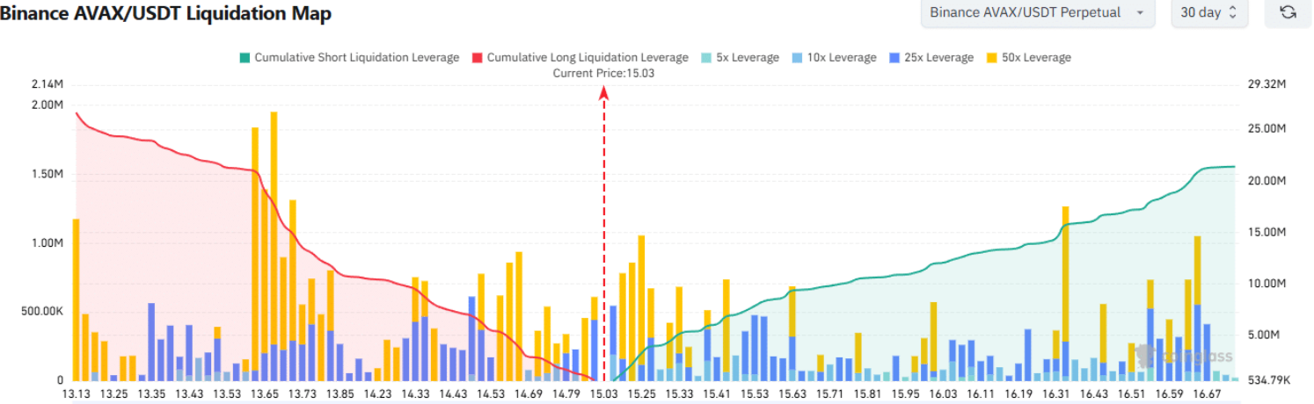The height and width of the screenshot is (404, 1314).
Task: Toggle the 10x Leverage legend entry
Action: click(833, 57)
